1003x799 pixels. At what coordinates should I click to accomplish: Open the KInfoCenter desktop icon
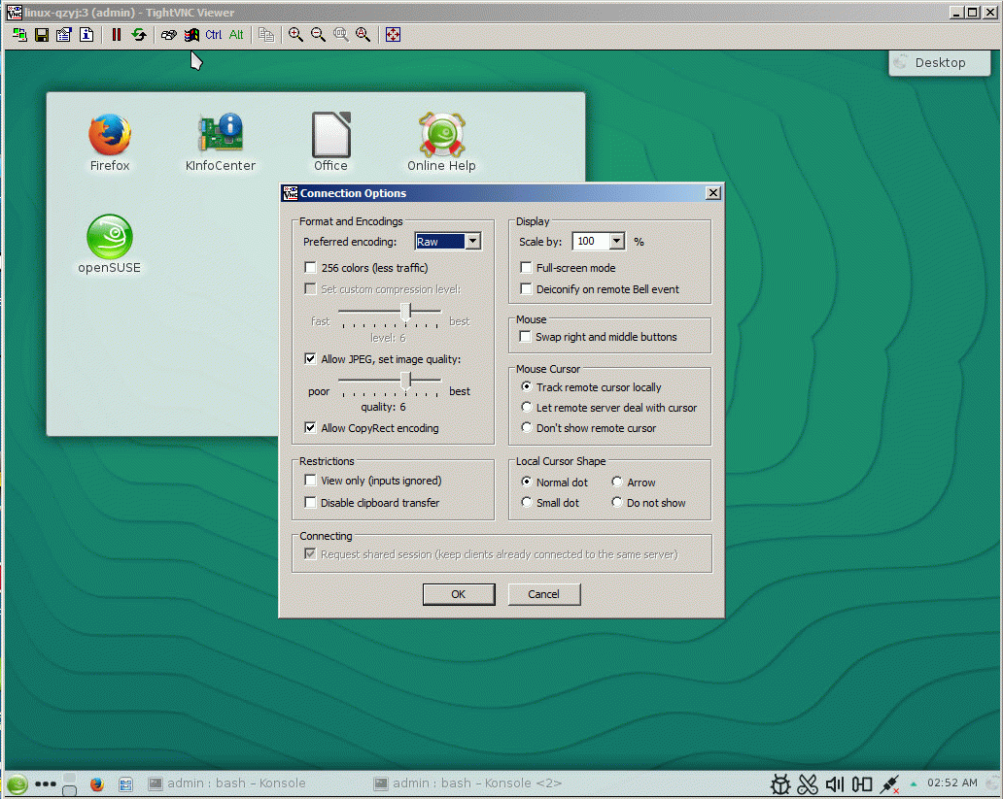coord(220,143)
